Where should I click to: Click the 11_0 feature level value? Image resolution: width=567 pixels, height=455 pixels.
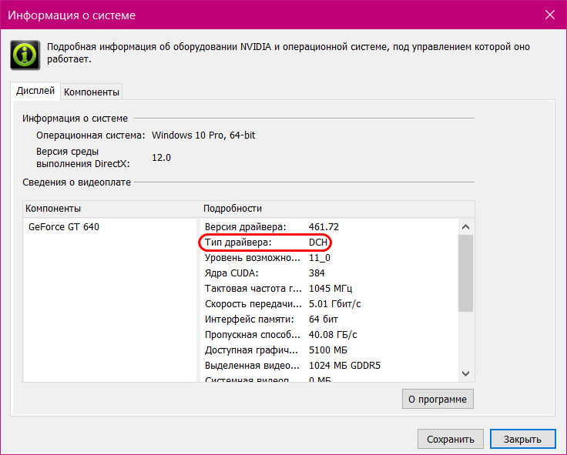pos(319,258)
